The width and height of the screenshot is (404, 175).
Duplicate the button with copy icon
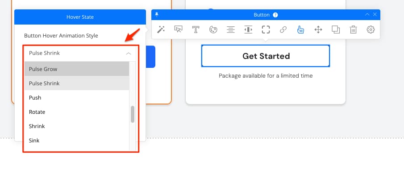point(335,29)
